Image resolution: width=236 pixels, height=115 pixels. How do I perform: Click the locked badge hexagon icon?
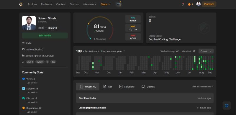click(x=204, y=28)
